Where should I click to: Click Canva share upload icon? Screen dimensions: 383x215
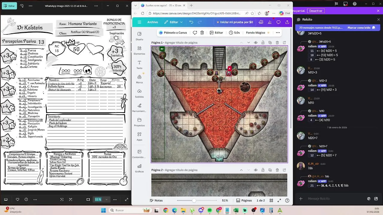(x=287, y=22)
